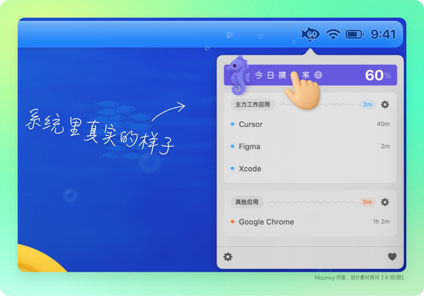Click the orange 0m time badge
Viewport: 424px width, 296px height.
point(367,202)
